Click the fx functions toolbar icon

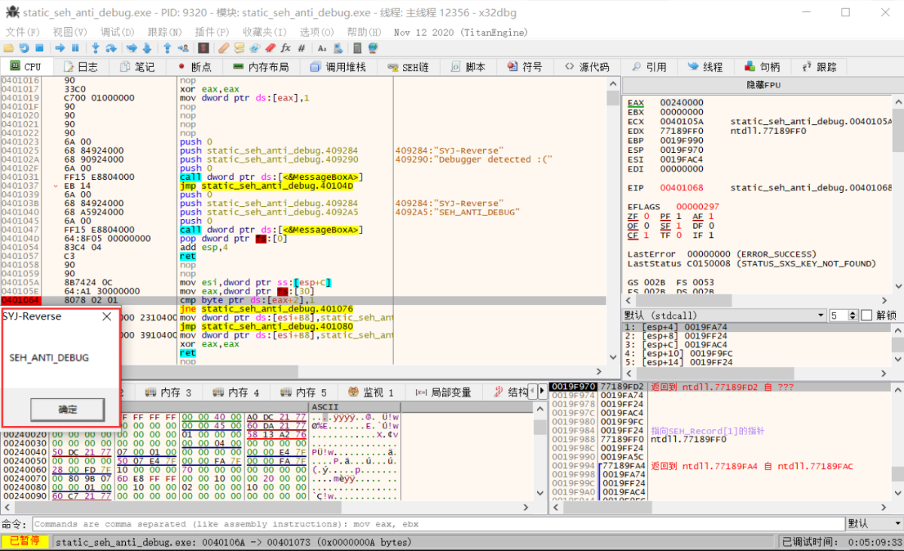(286, 48)
